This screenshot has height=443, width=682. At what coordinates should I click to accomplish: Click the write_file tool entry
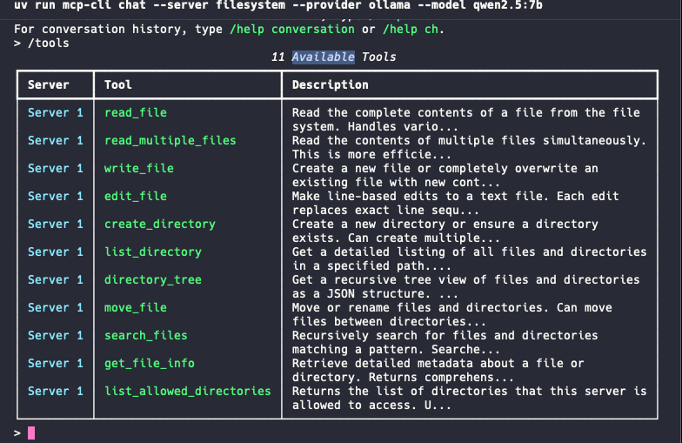[x=139, y=169]
